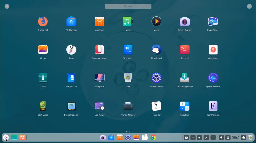Viewport: 256px width, 143px height.
Task: Open the keyboard tray icon
Action: coord(193,138)
